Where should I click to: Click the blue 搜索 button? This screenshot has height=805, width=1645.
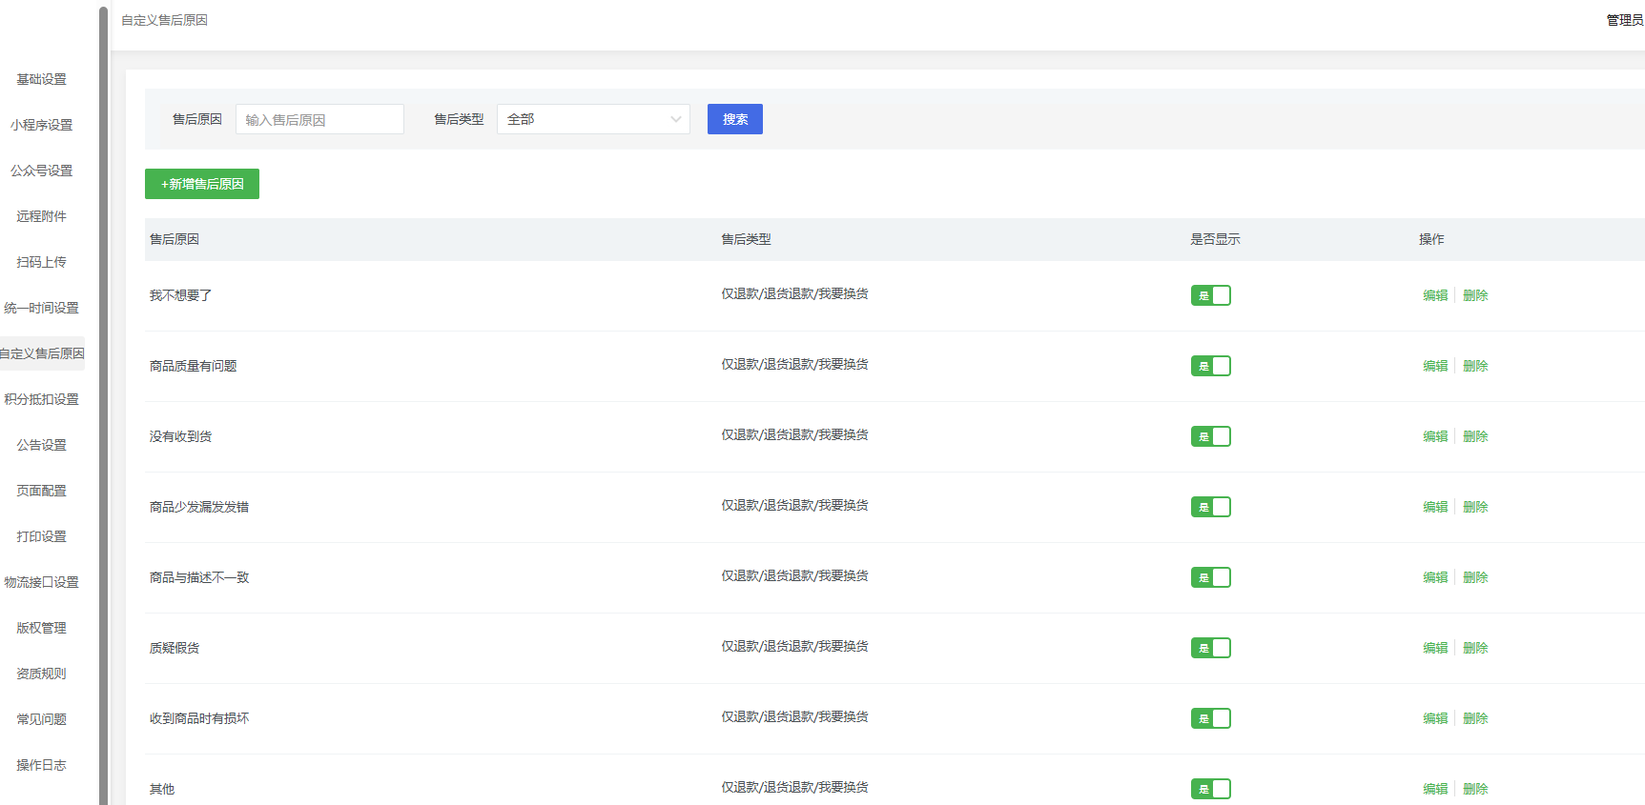[734, 119]
